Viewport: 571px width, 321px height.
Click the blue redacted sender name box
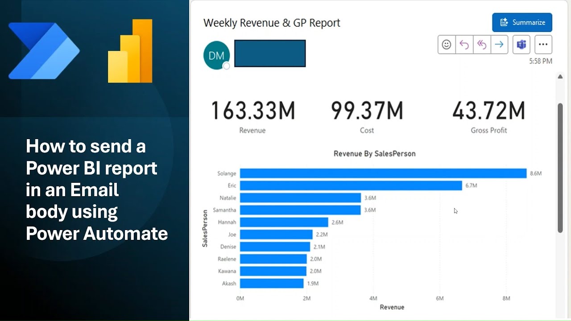[270, 53]
